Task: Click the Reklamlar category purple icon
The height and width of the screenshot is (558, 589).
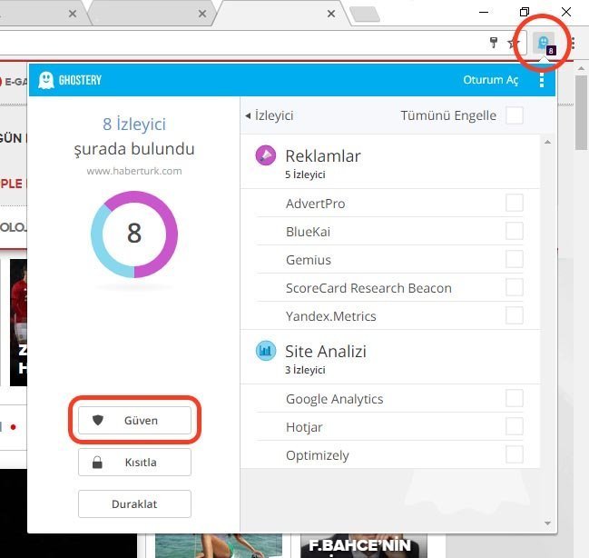Action: pyautogui.click(x=266, y=156)
